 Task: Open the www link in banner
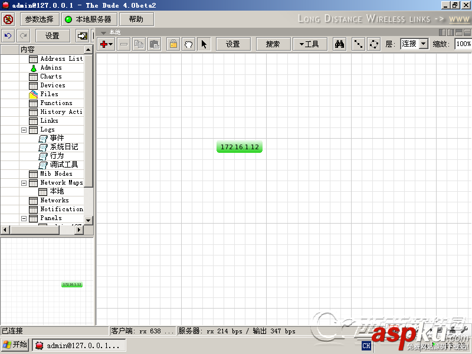coord(460,19)
